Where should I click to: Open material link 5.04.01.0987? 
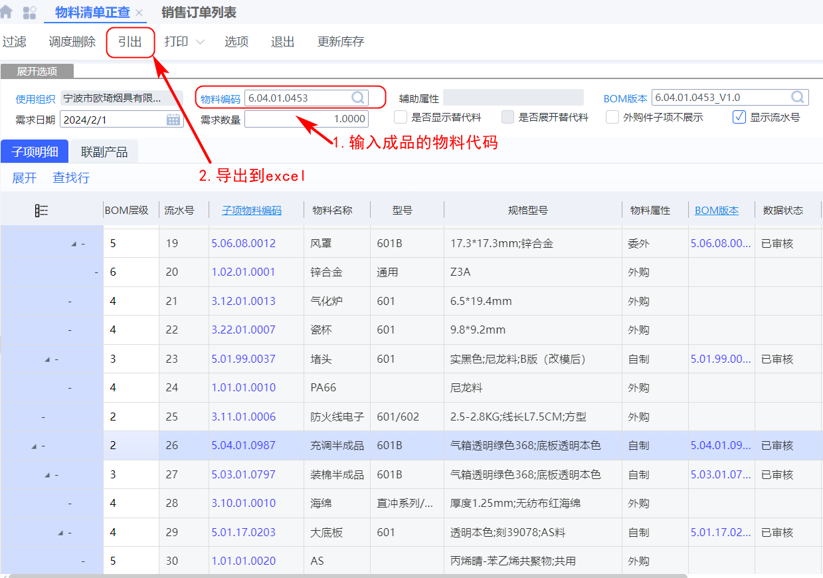(x=243, y=446)
